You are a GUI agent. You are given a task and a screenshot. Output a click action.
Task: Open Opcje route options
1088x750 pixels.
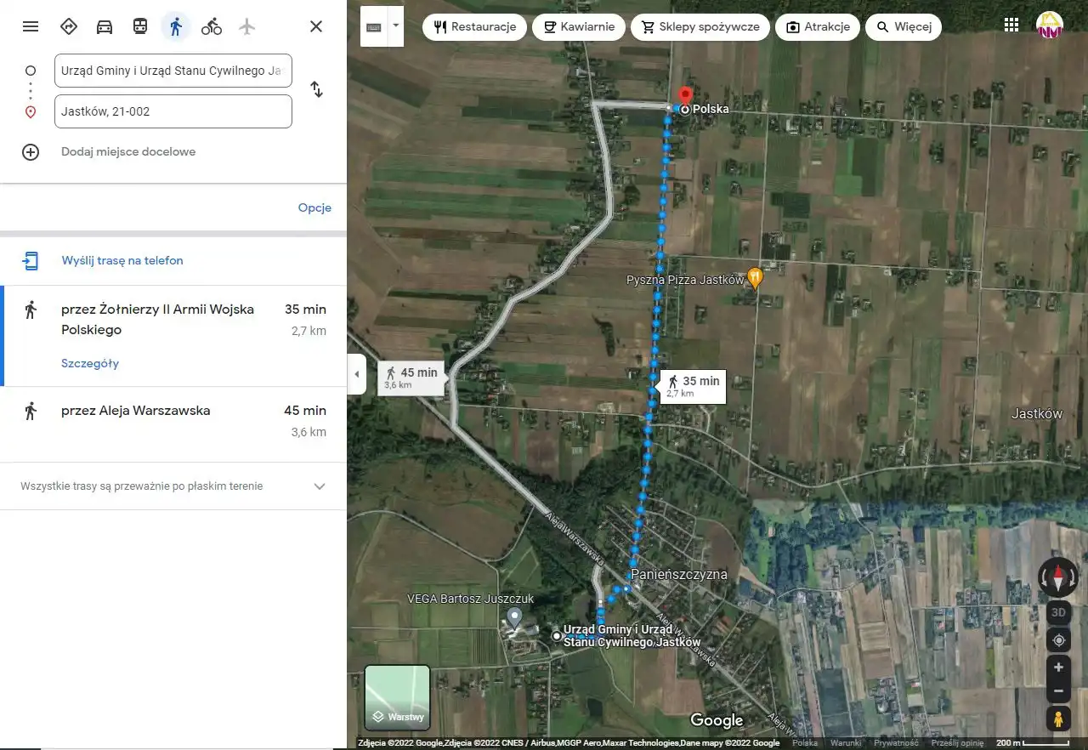click(314, 208)
